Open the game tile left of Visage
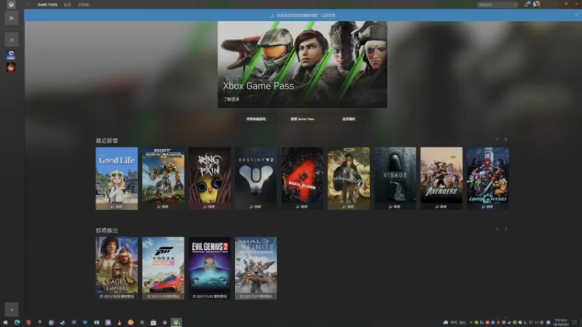 (x=348, y=178)
